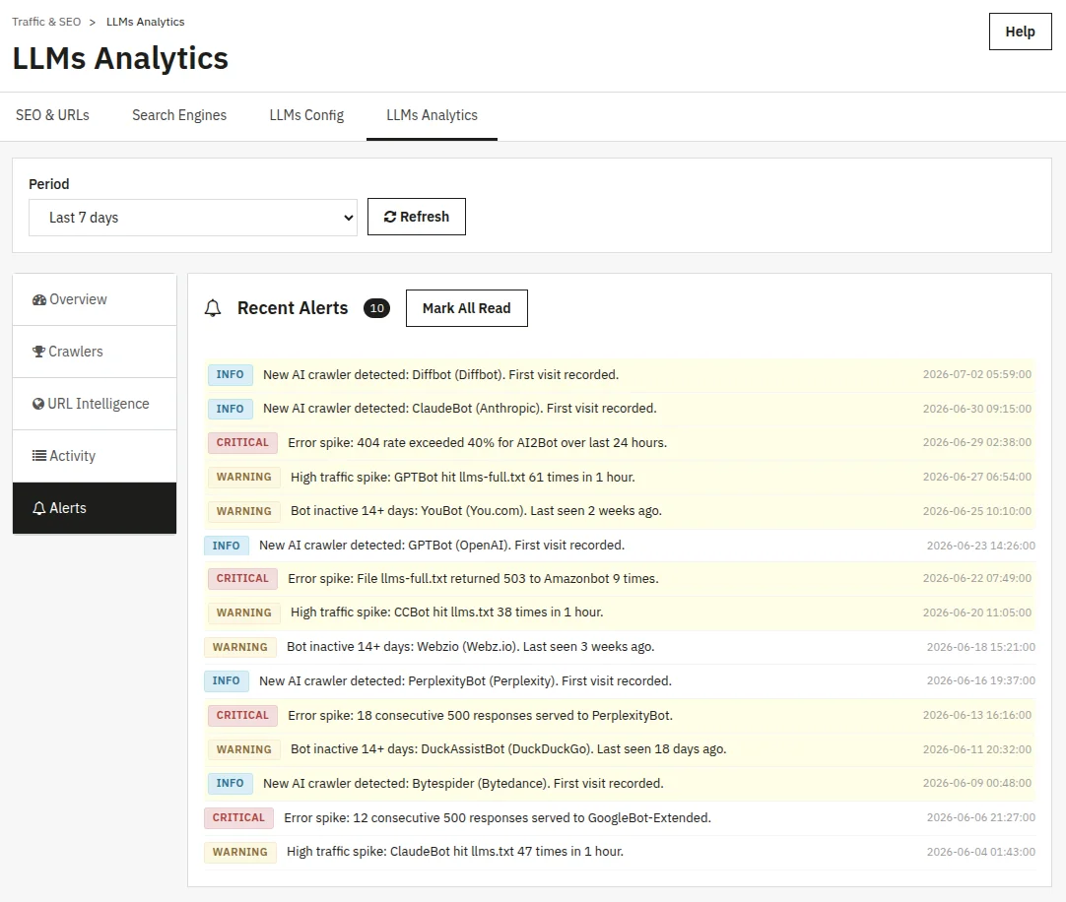1066x902 pixels.
Task: Click WARNING badge on GPTBot traffic spike
Action: point(244,477)
